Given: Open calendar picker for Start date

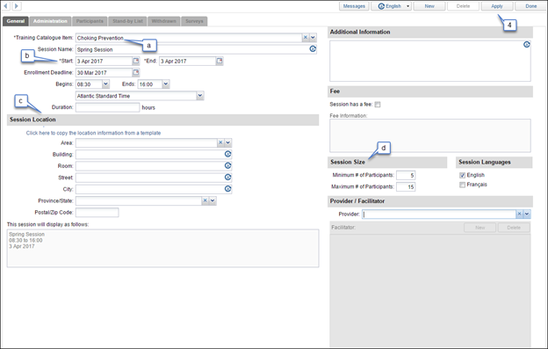Looking at the screenshot, I should pos(136,61).
